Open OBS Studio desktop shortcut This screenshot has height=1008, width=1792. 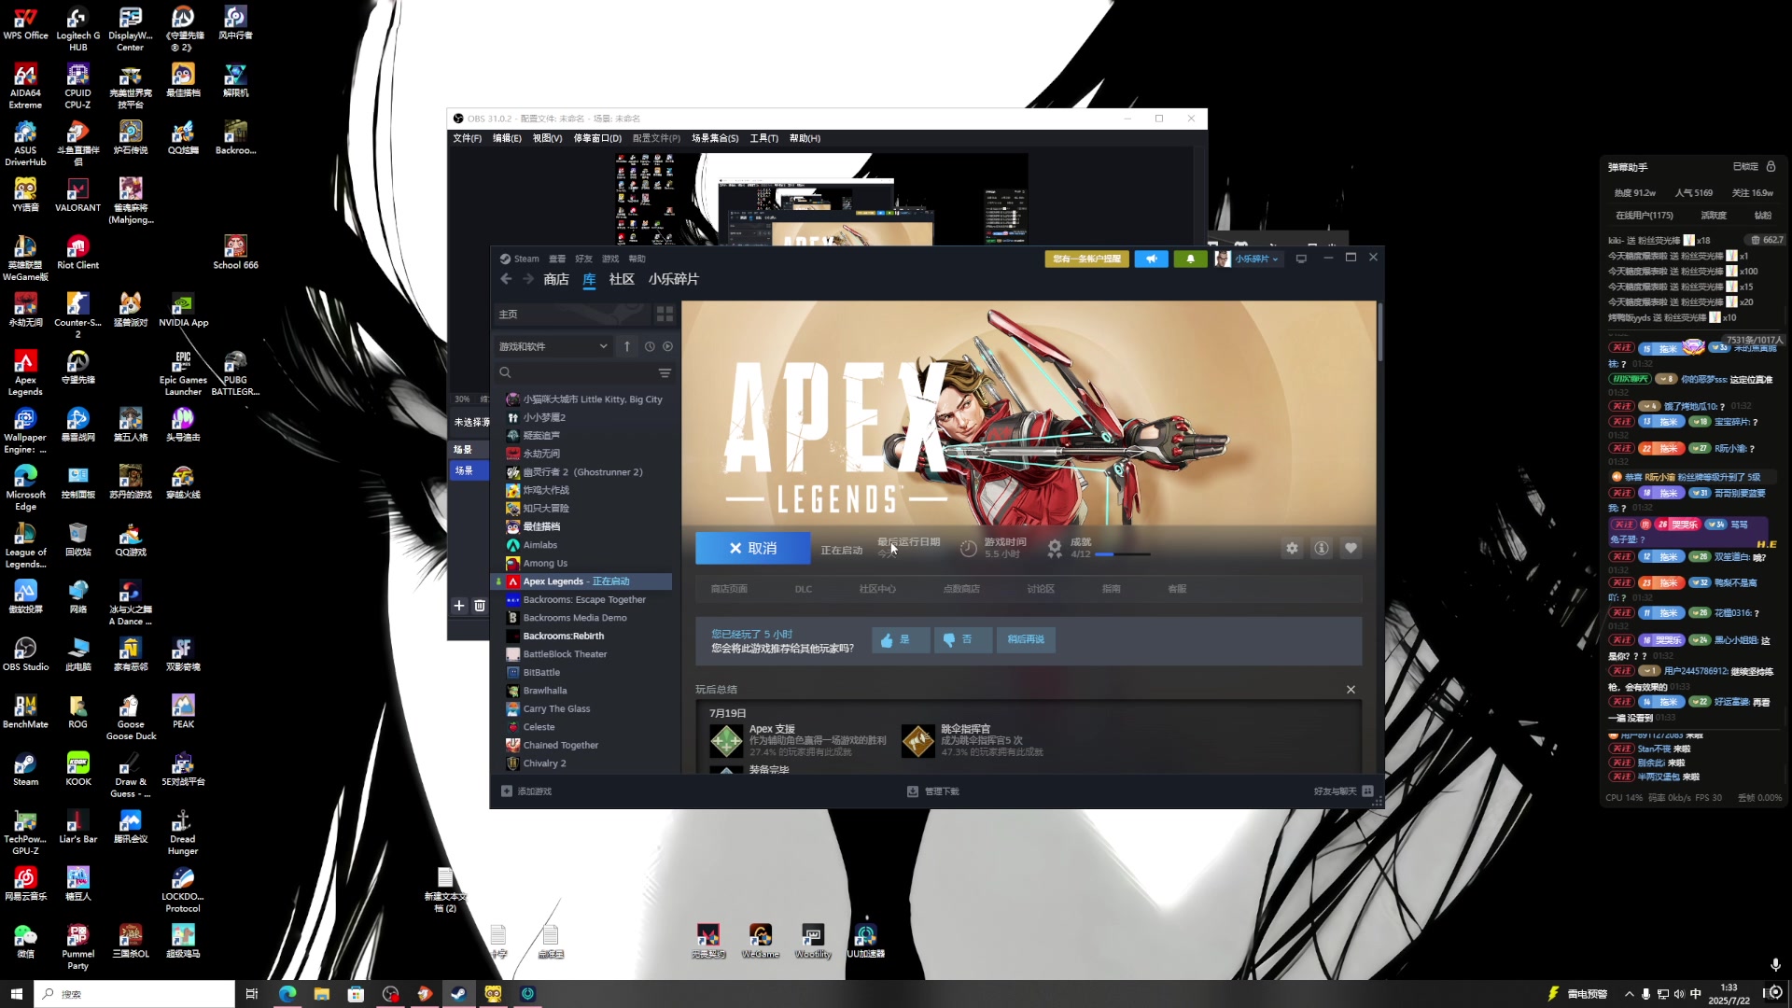pyautogui.click(x=25, y=653)
